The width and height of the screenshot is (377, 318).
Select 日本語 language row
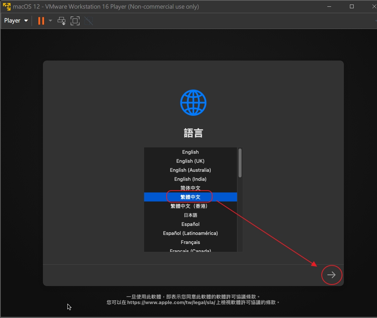click(x=190, y=215)
